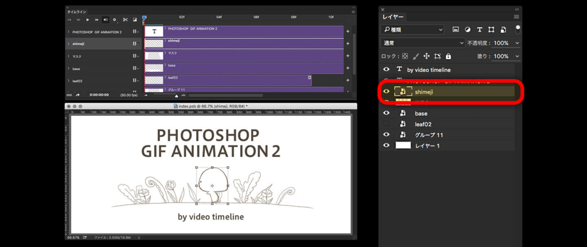This screenshot has height=247, width=587.
Task: Lock layer position icon
Action: [x=426, y=56]
